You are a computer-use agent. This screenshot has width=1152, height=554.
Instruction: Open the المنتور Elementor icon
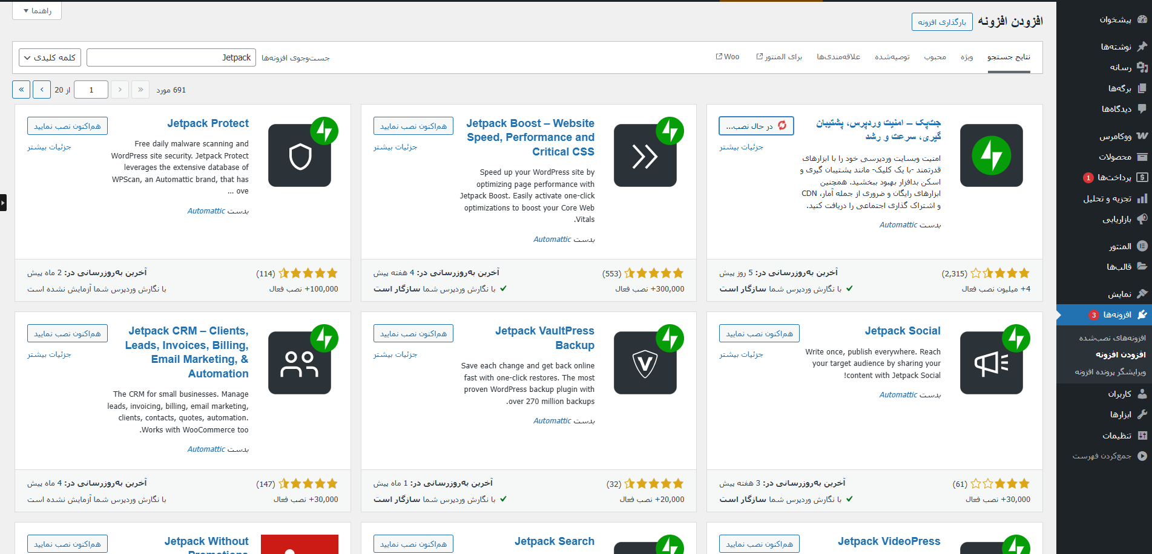point(1142,246)
